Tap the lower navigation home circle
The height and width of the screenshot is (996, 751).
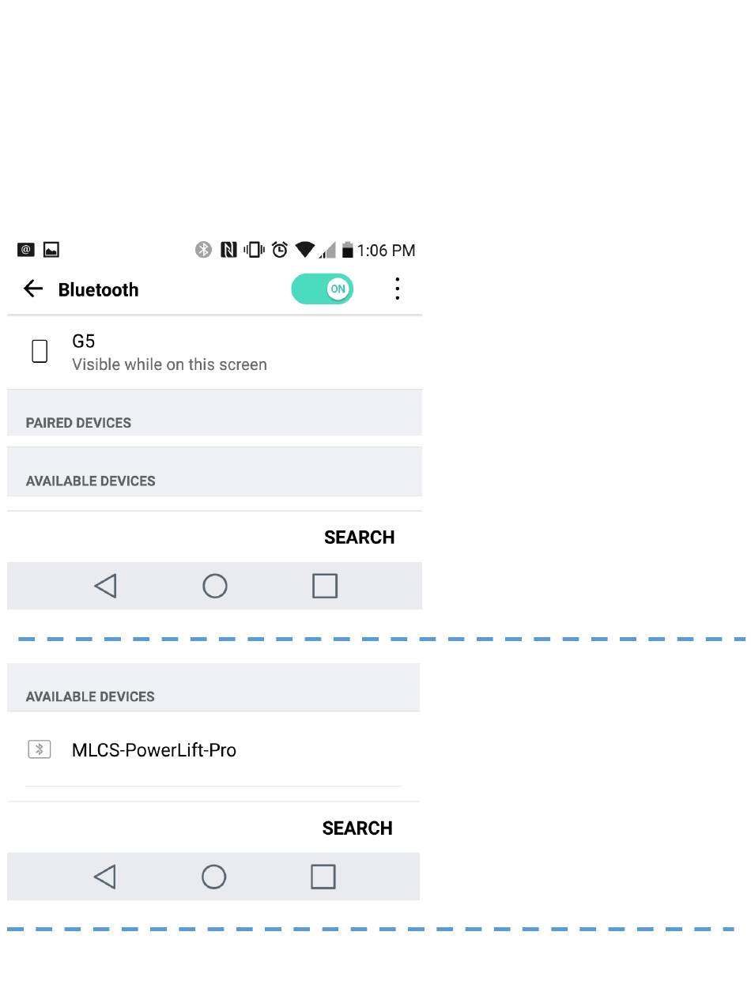pyautogui.click(x=213, y=877)
